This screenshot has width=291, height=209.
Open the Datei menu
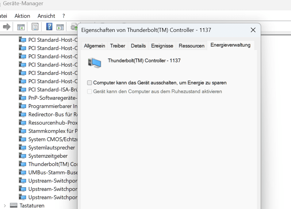tap(3, 16)
